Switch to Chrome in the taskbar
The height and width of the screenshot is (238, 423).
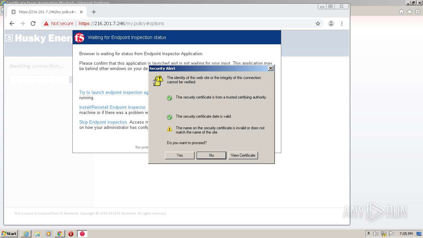click(60, 234)
